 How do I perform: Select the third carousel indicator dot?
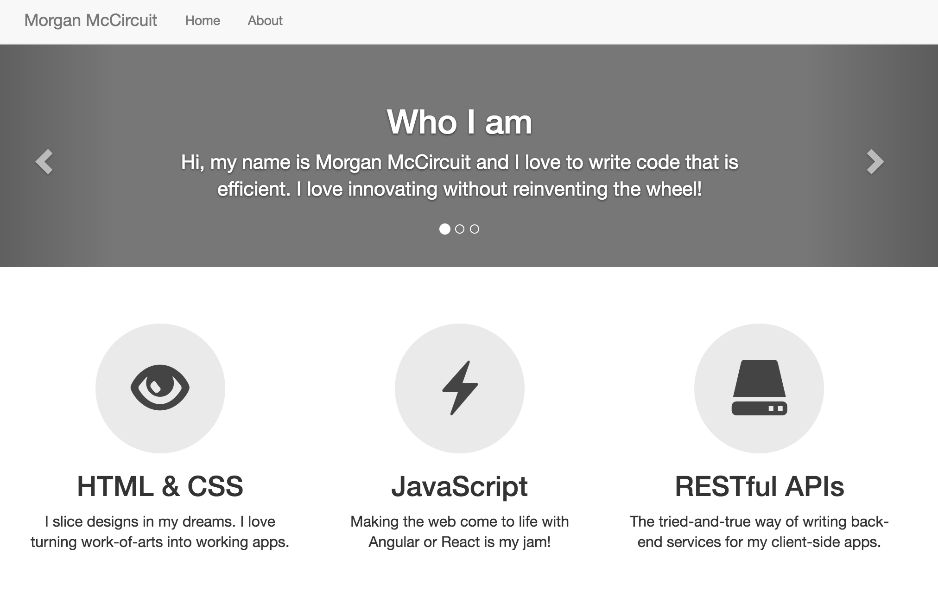click(x=475, y=229)
